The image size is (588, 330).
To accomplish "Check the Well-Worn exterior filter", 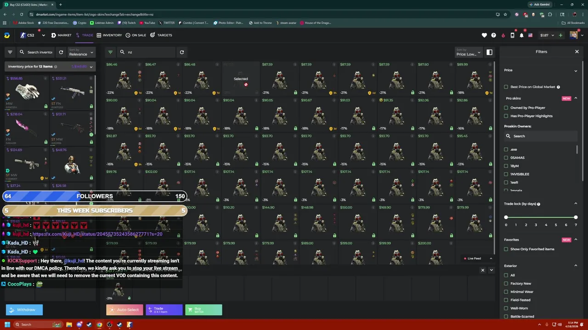I will [x=506, y=308].
